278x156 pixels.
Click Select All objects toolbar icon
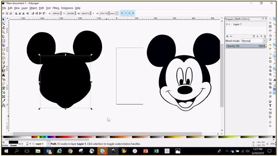(x=3, y=13)
